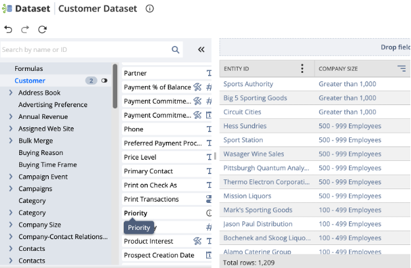The image size is (411, 268).
Task: Expand the Company Size record node
Action: tap(11, 225)
